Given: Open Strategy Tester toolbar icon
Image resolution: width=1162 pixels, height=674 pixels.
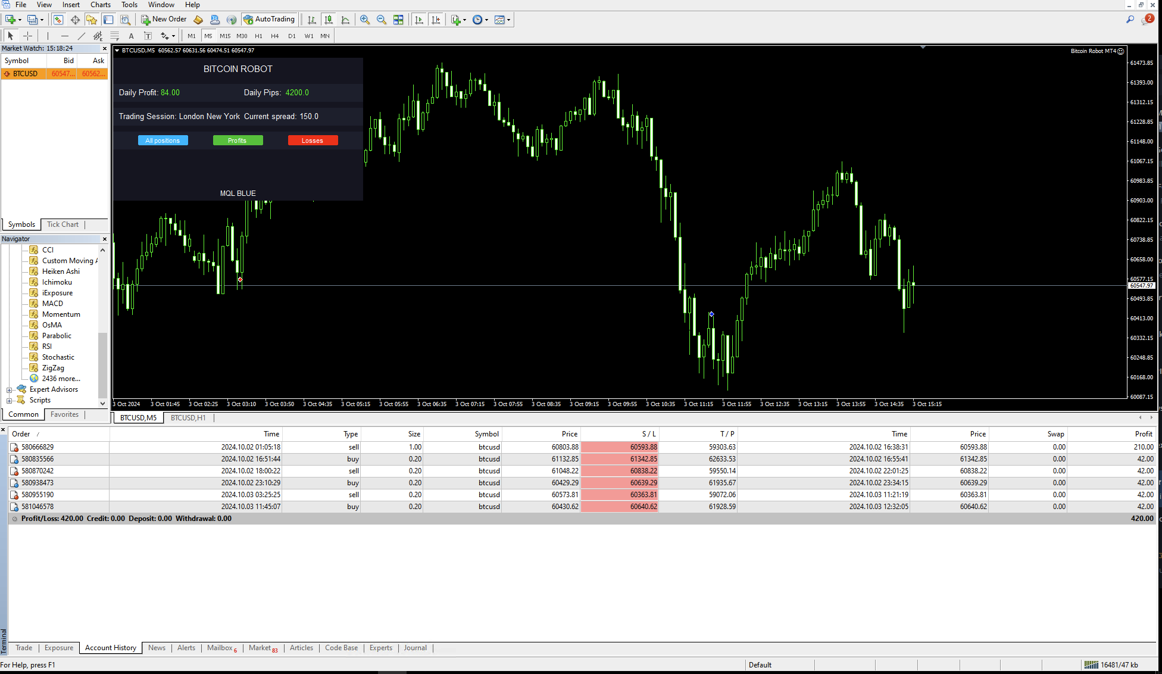Looking at the screenshot, I should 125,20.
